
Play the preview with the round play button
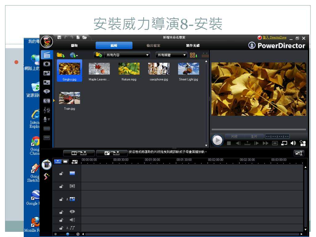click(x=218, y=140)
